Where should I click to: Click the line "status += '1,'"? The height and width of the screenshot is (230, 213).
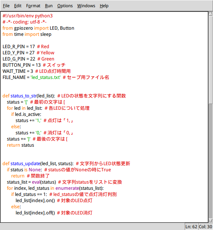pyautogui.click(x=28, y=120)
